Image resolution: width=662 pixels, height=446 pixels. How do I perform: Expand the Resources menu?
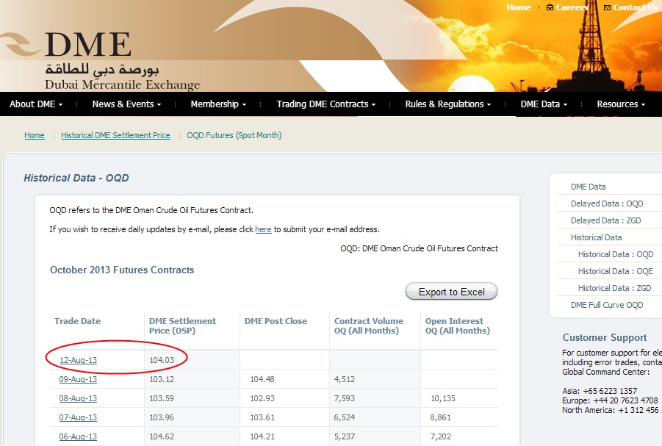(x=621, y=104)
